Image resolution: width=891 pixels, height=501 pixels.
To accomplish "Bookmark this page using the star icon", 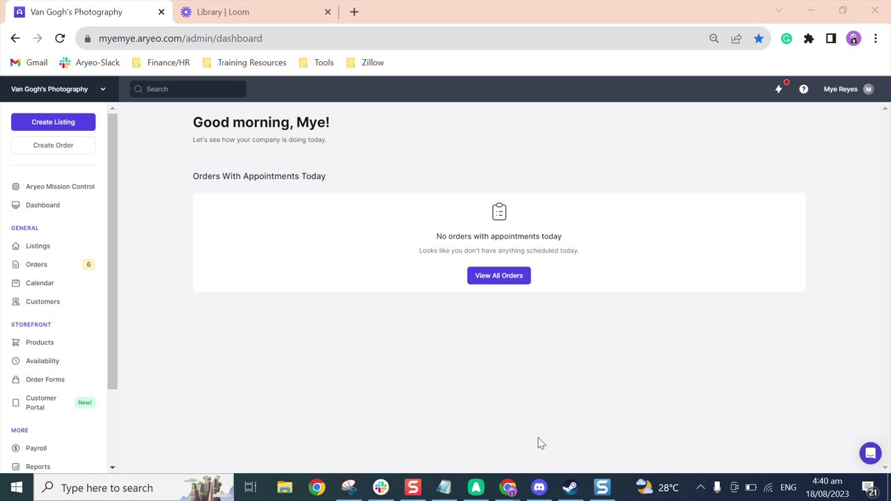I will pos(759,38).
